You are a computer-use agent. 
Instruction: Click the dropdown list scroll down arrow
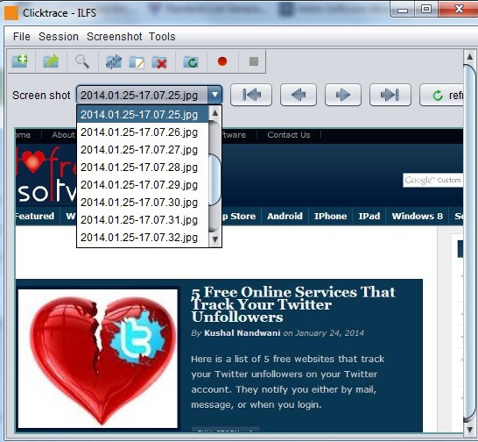click(x=214, y=239)
